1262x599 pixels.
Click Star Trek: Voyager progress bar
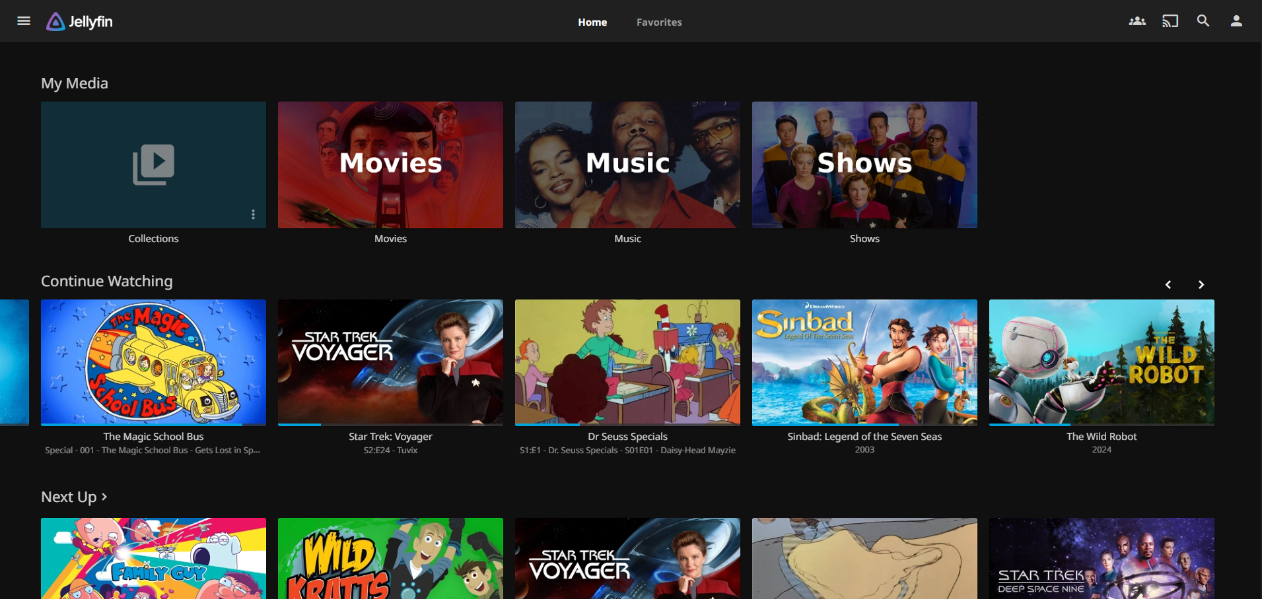(x=390, y=425)
